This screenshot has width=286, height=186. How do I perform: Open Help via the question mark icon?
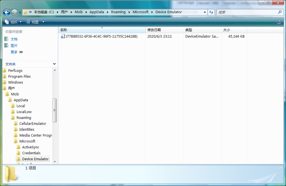(x=279, y=22)
